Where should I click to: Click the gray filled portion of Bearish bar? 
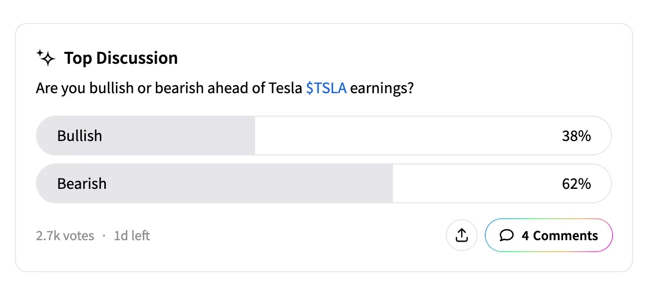pyautogui.click(x=250, y=184)
